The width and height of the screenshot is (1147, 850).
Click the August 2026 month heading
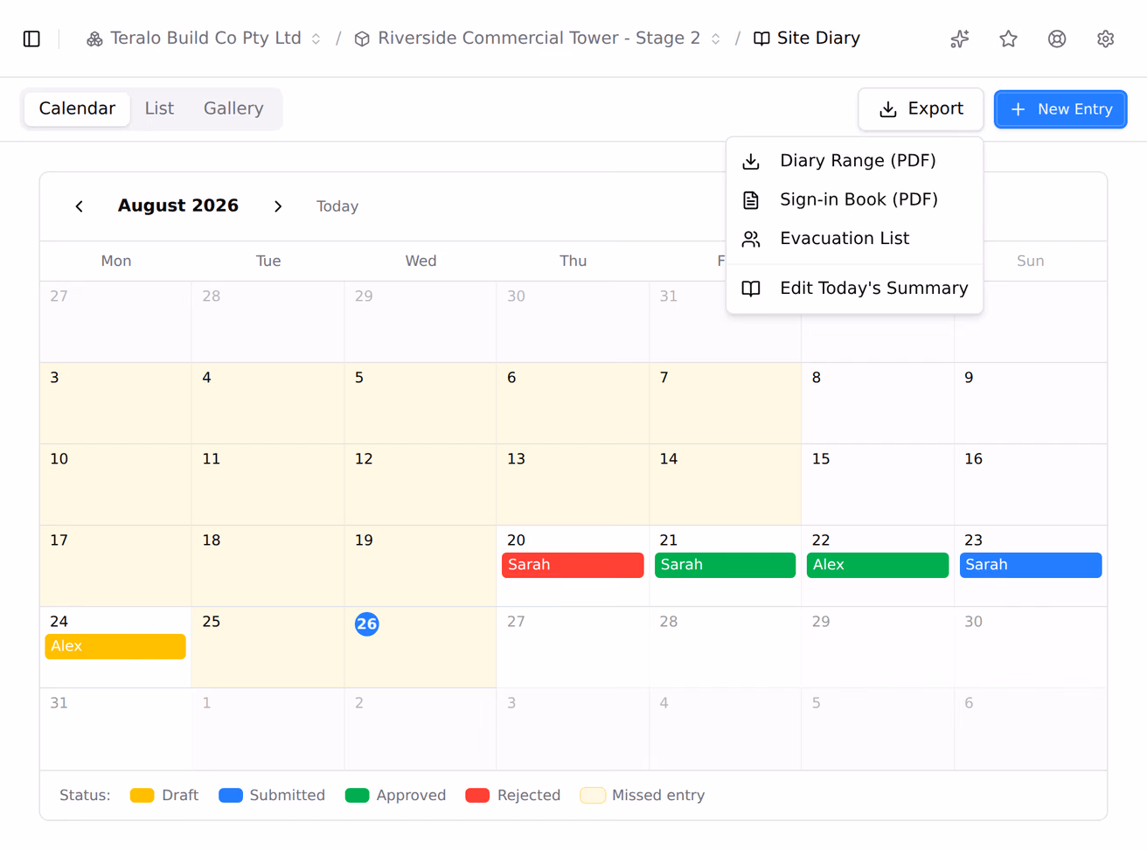[x=178, y=206]
